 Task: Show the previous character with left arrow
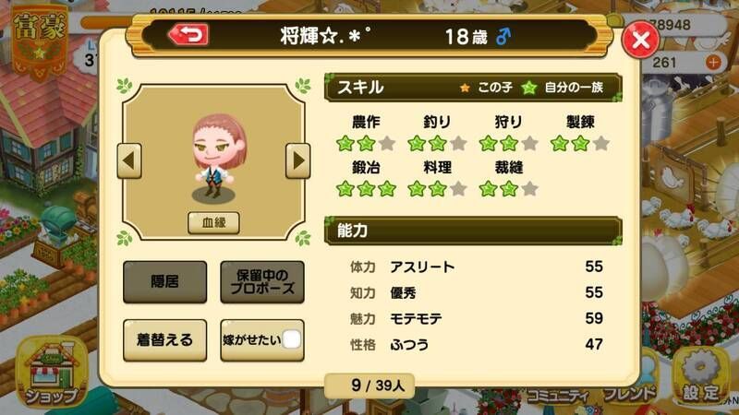click(x=129, y=160)
